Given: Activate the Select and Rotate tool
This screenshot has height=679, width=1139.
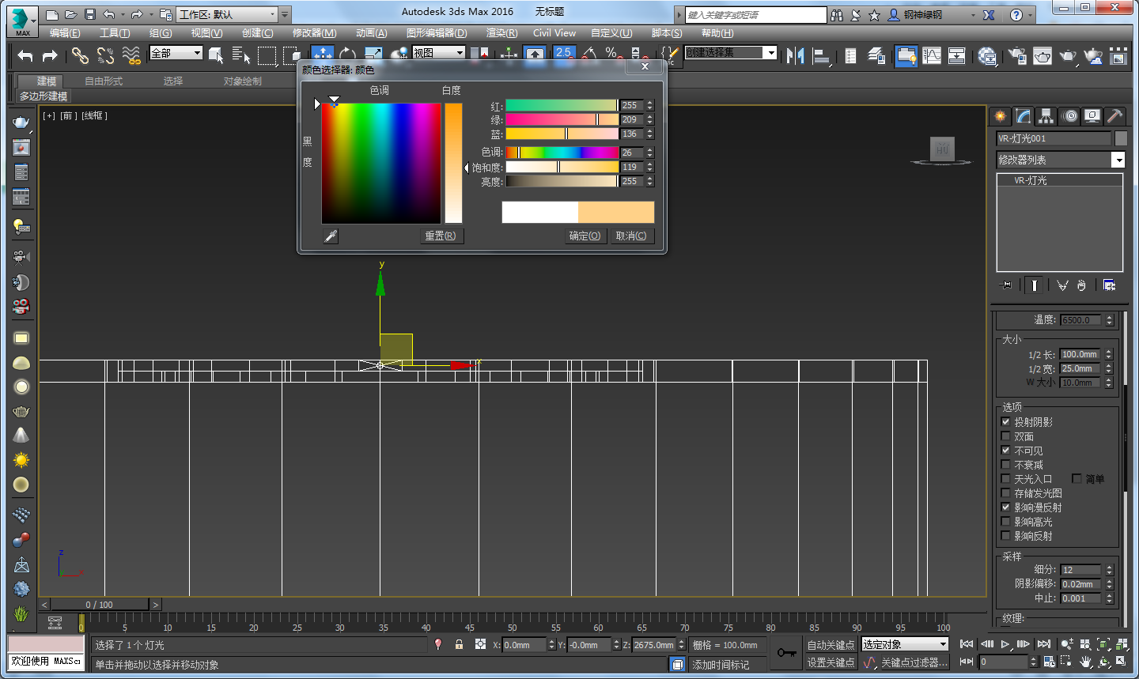Looking at the screenshot, I should (347, 54).
